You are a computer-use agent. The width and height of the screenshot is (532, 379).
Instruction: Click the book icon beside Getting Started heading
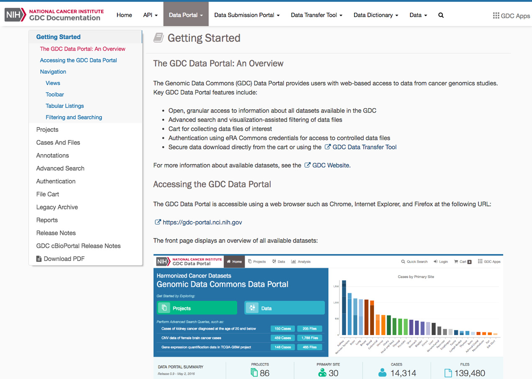[159, 38]
